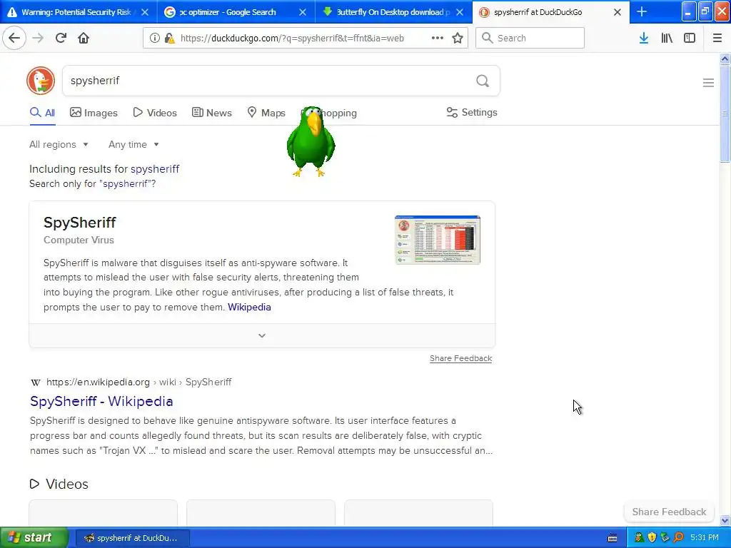Image resolution: width=731 pixels, height=548 pixels.
Task: Bookmark this page with the star
Action: point(458,39)
